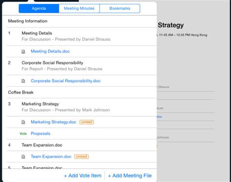Open the Meeting Minutes tab
This screenshot has height=182, width=231.
[x=79, y=8]
